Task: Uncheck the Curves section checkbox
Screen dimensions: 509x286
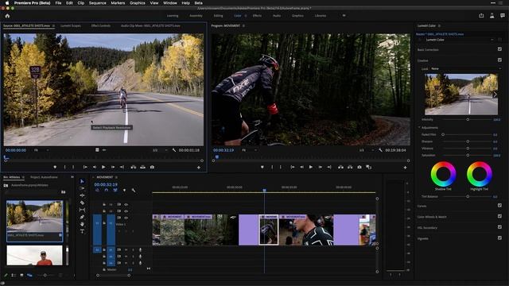Action: coord(499,206)
